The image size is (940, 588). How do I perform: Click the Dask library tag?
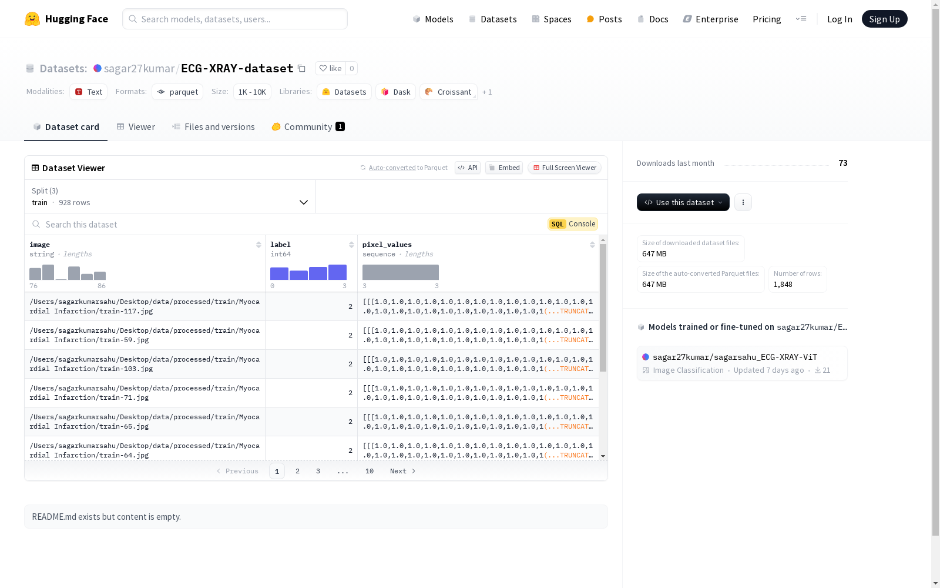point(396,92)
